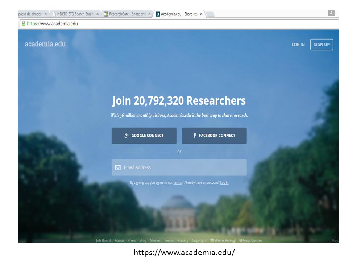This screenshot has height=261, width=348.
Task: Click the Google plus icon
Action: (x=127, y=135)
